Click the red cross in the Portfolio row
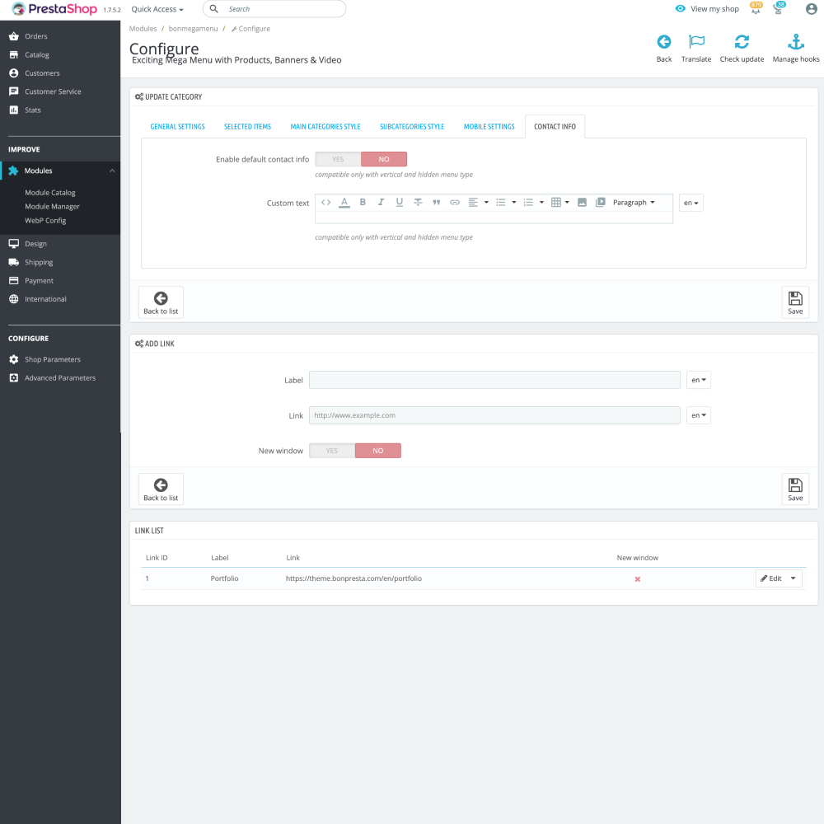 tap(637, 578)
